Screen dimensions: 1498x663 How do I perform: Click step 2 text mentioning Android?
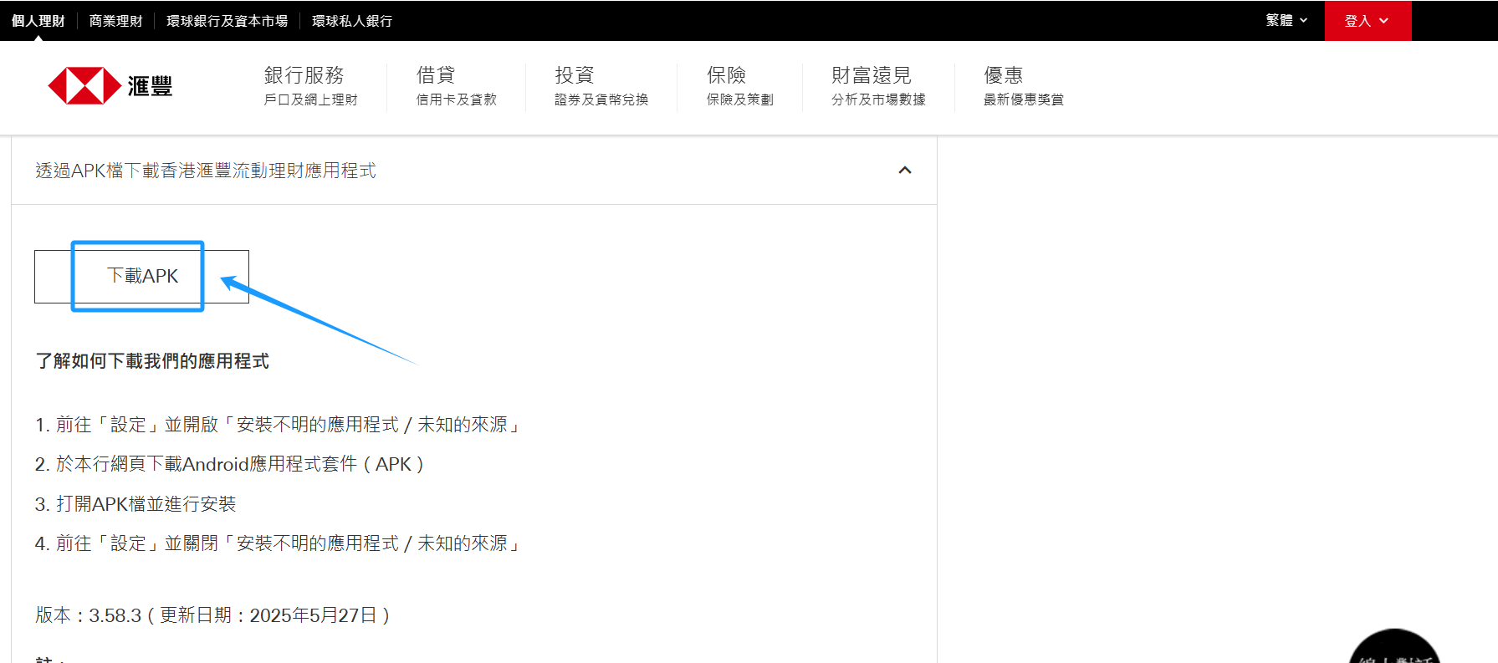coord(229,464)
